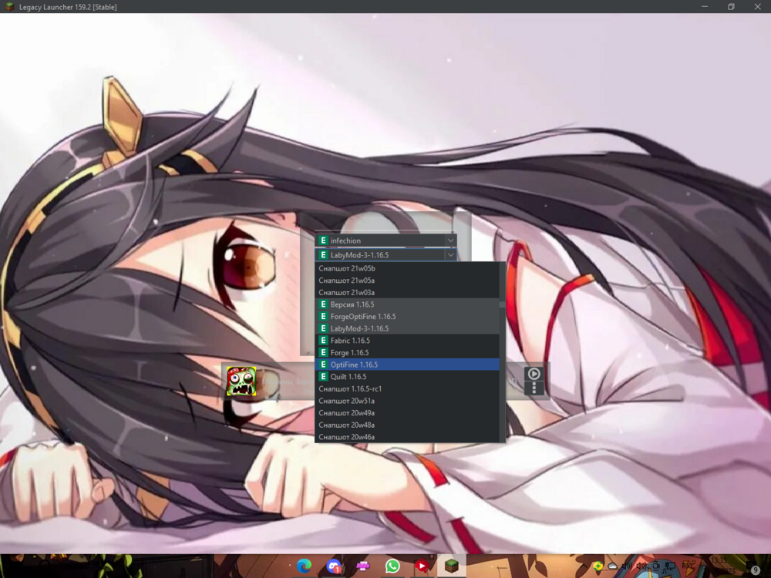Choose Снапшот 21w03a in the list

pos(407,292)
